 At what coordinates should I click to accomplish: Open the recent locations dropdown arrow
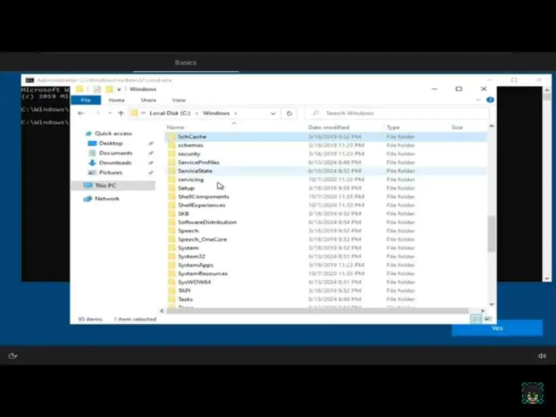point(110,113)
